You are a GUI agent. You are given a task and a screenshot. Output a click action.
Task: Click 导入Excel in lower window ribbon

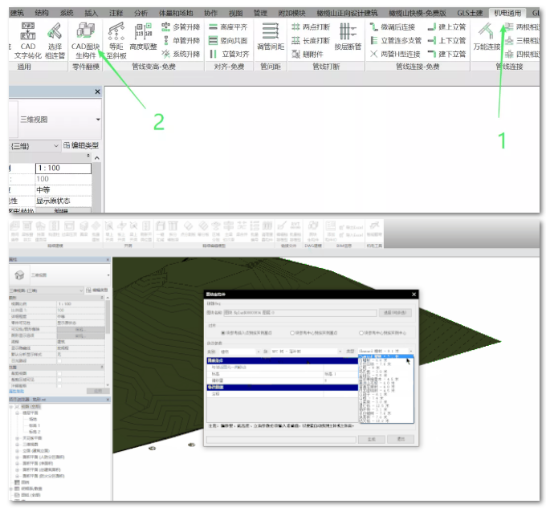[x=351, y=235]
